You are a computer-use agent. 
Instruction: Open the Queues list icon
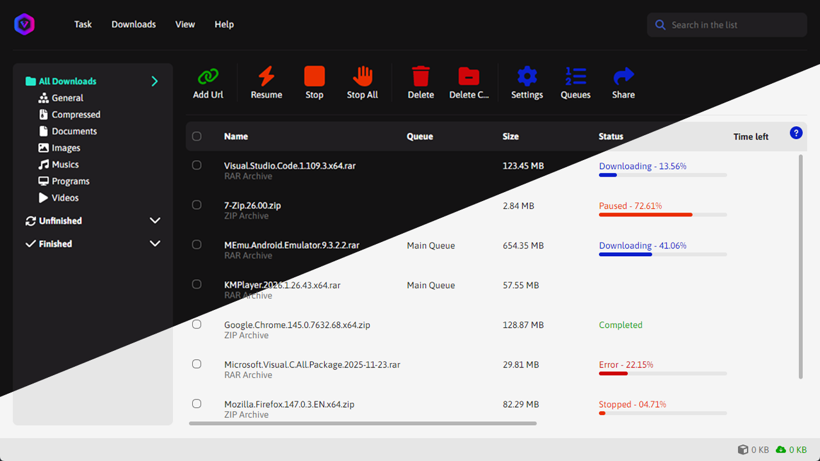[x=575, y=77]
